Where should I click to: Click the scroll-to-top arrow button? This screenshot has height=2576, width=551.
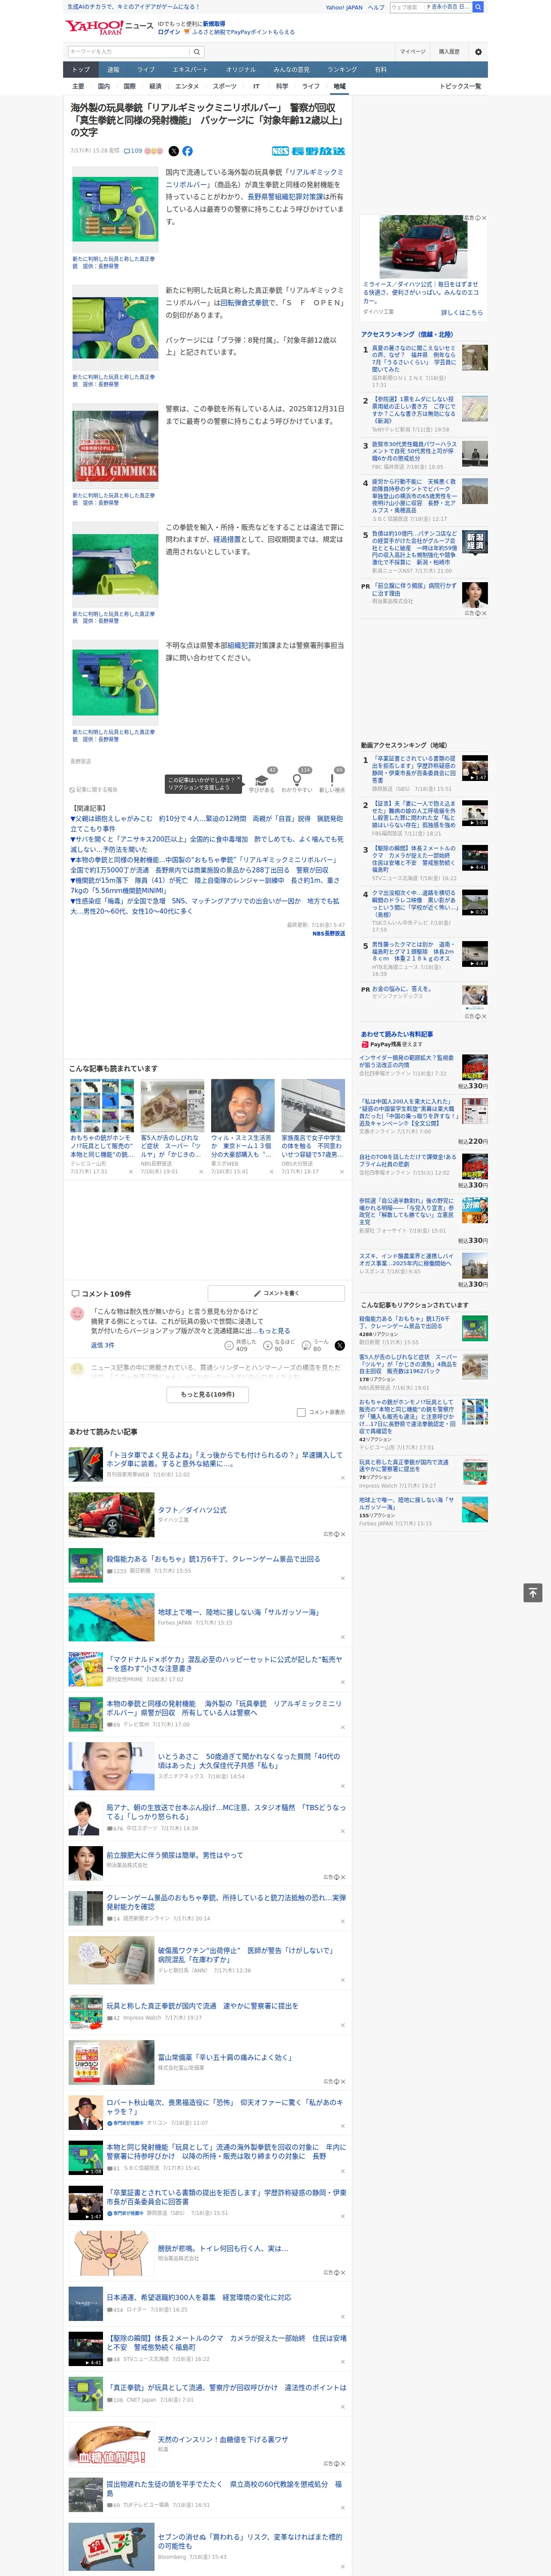(x=533, y=1593)
